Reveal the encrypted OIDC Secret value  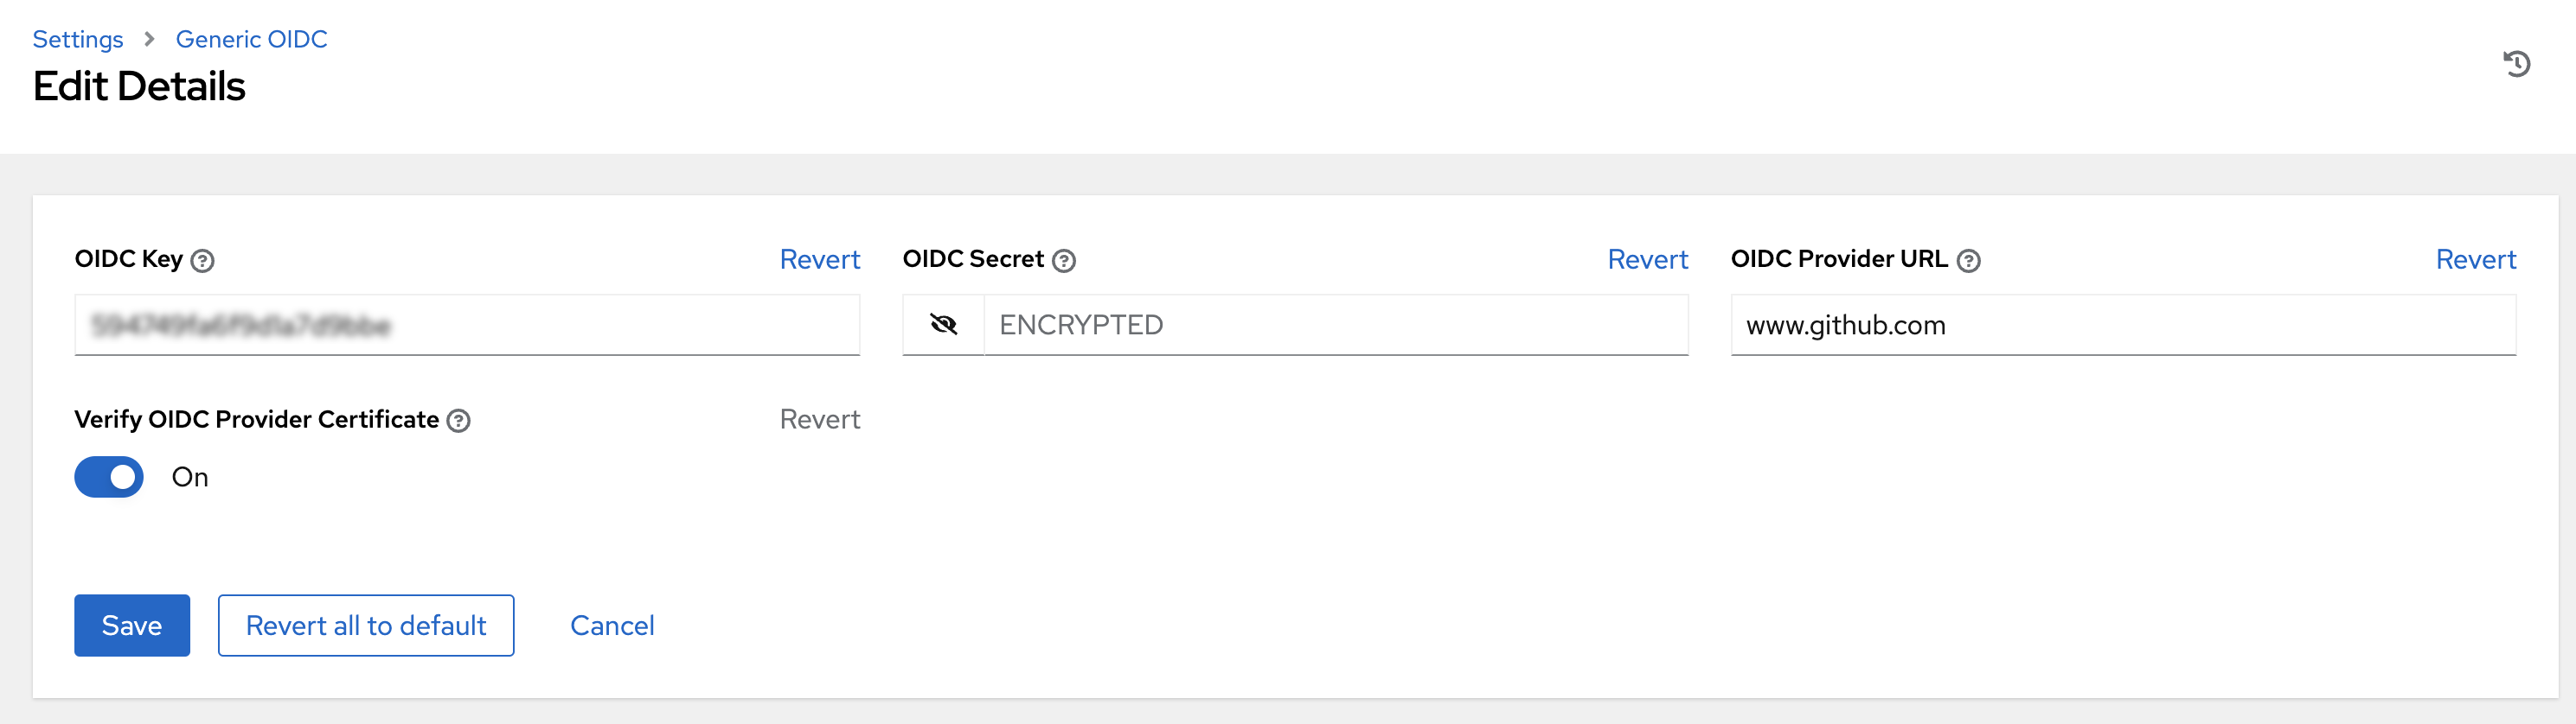pyautogui.click(x=941, y=325)
